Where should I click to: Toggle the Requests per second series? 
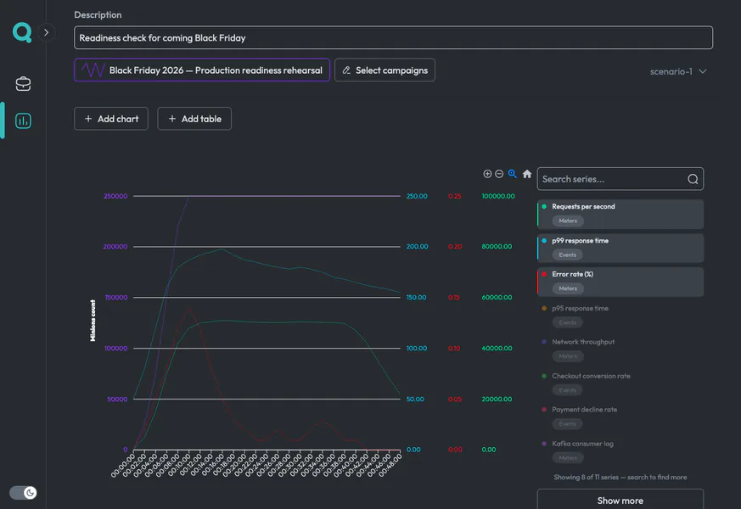tap(620, 214)
